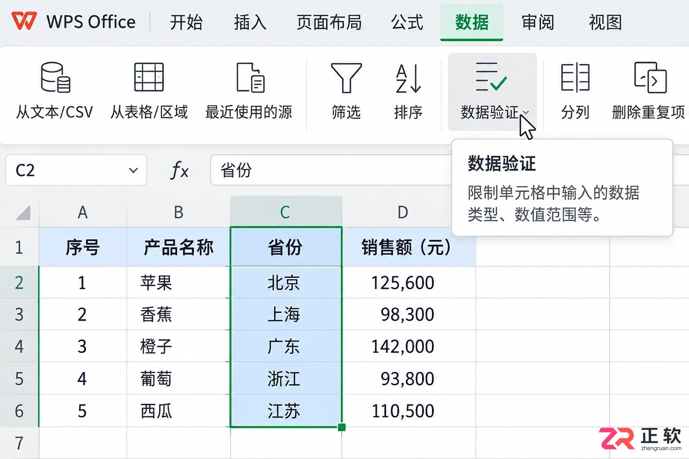Screen dimensions: 689x459
Task: Select the cell containing 苹果
Action: pyautogui.click(x=178, y=283)
